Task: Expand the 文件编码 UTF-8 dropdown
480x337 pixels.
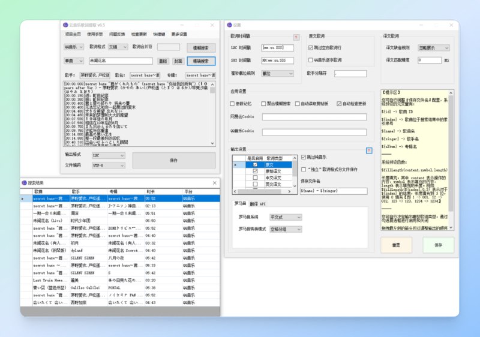Action: (108, 164)
